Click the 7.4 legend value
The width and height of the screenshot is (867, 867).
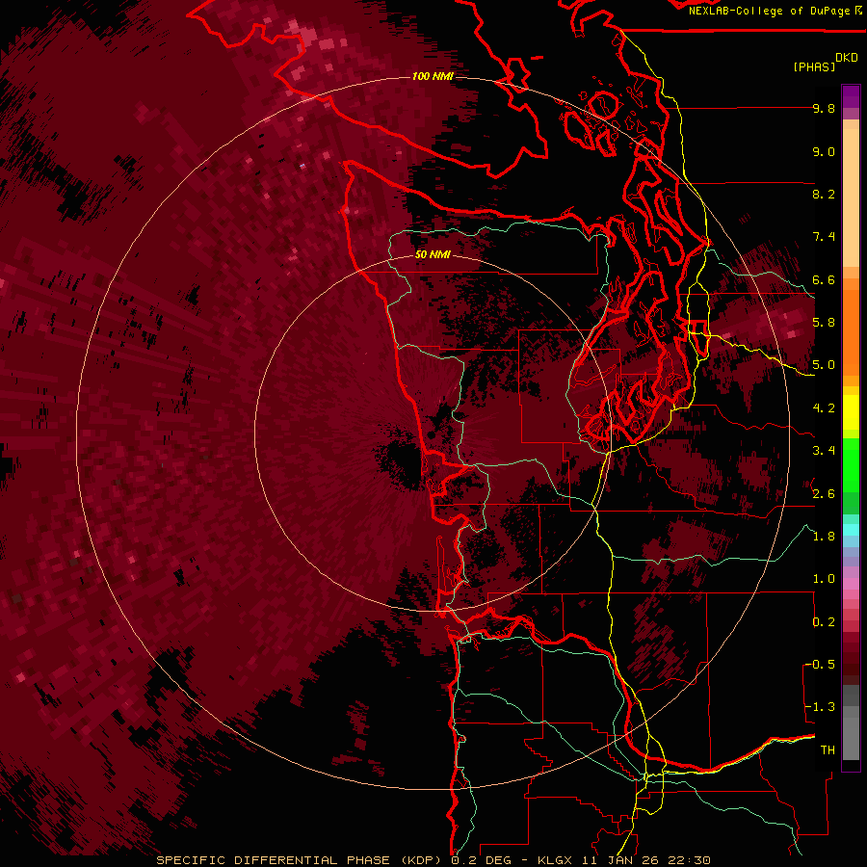coord(824,237)
